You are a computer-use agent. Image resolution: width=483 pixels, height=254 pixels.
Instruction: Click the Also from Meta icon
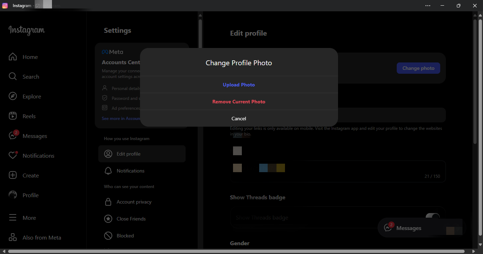(x=13, y=237)
